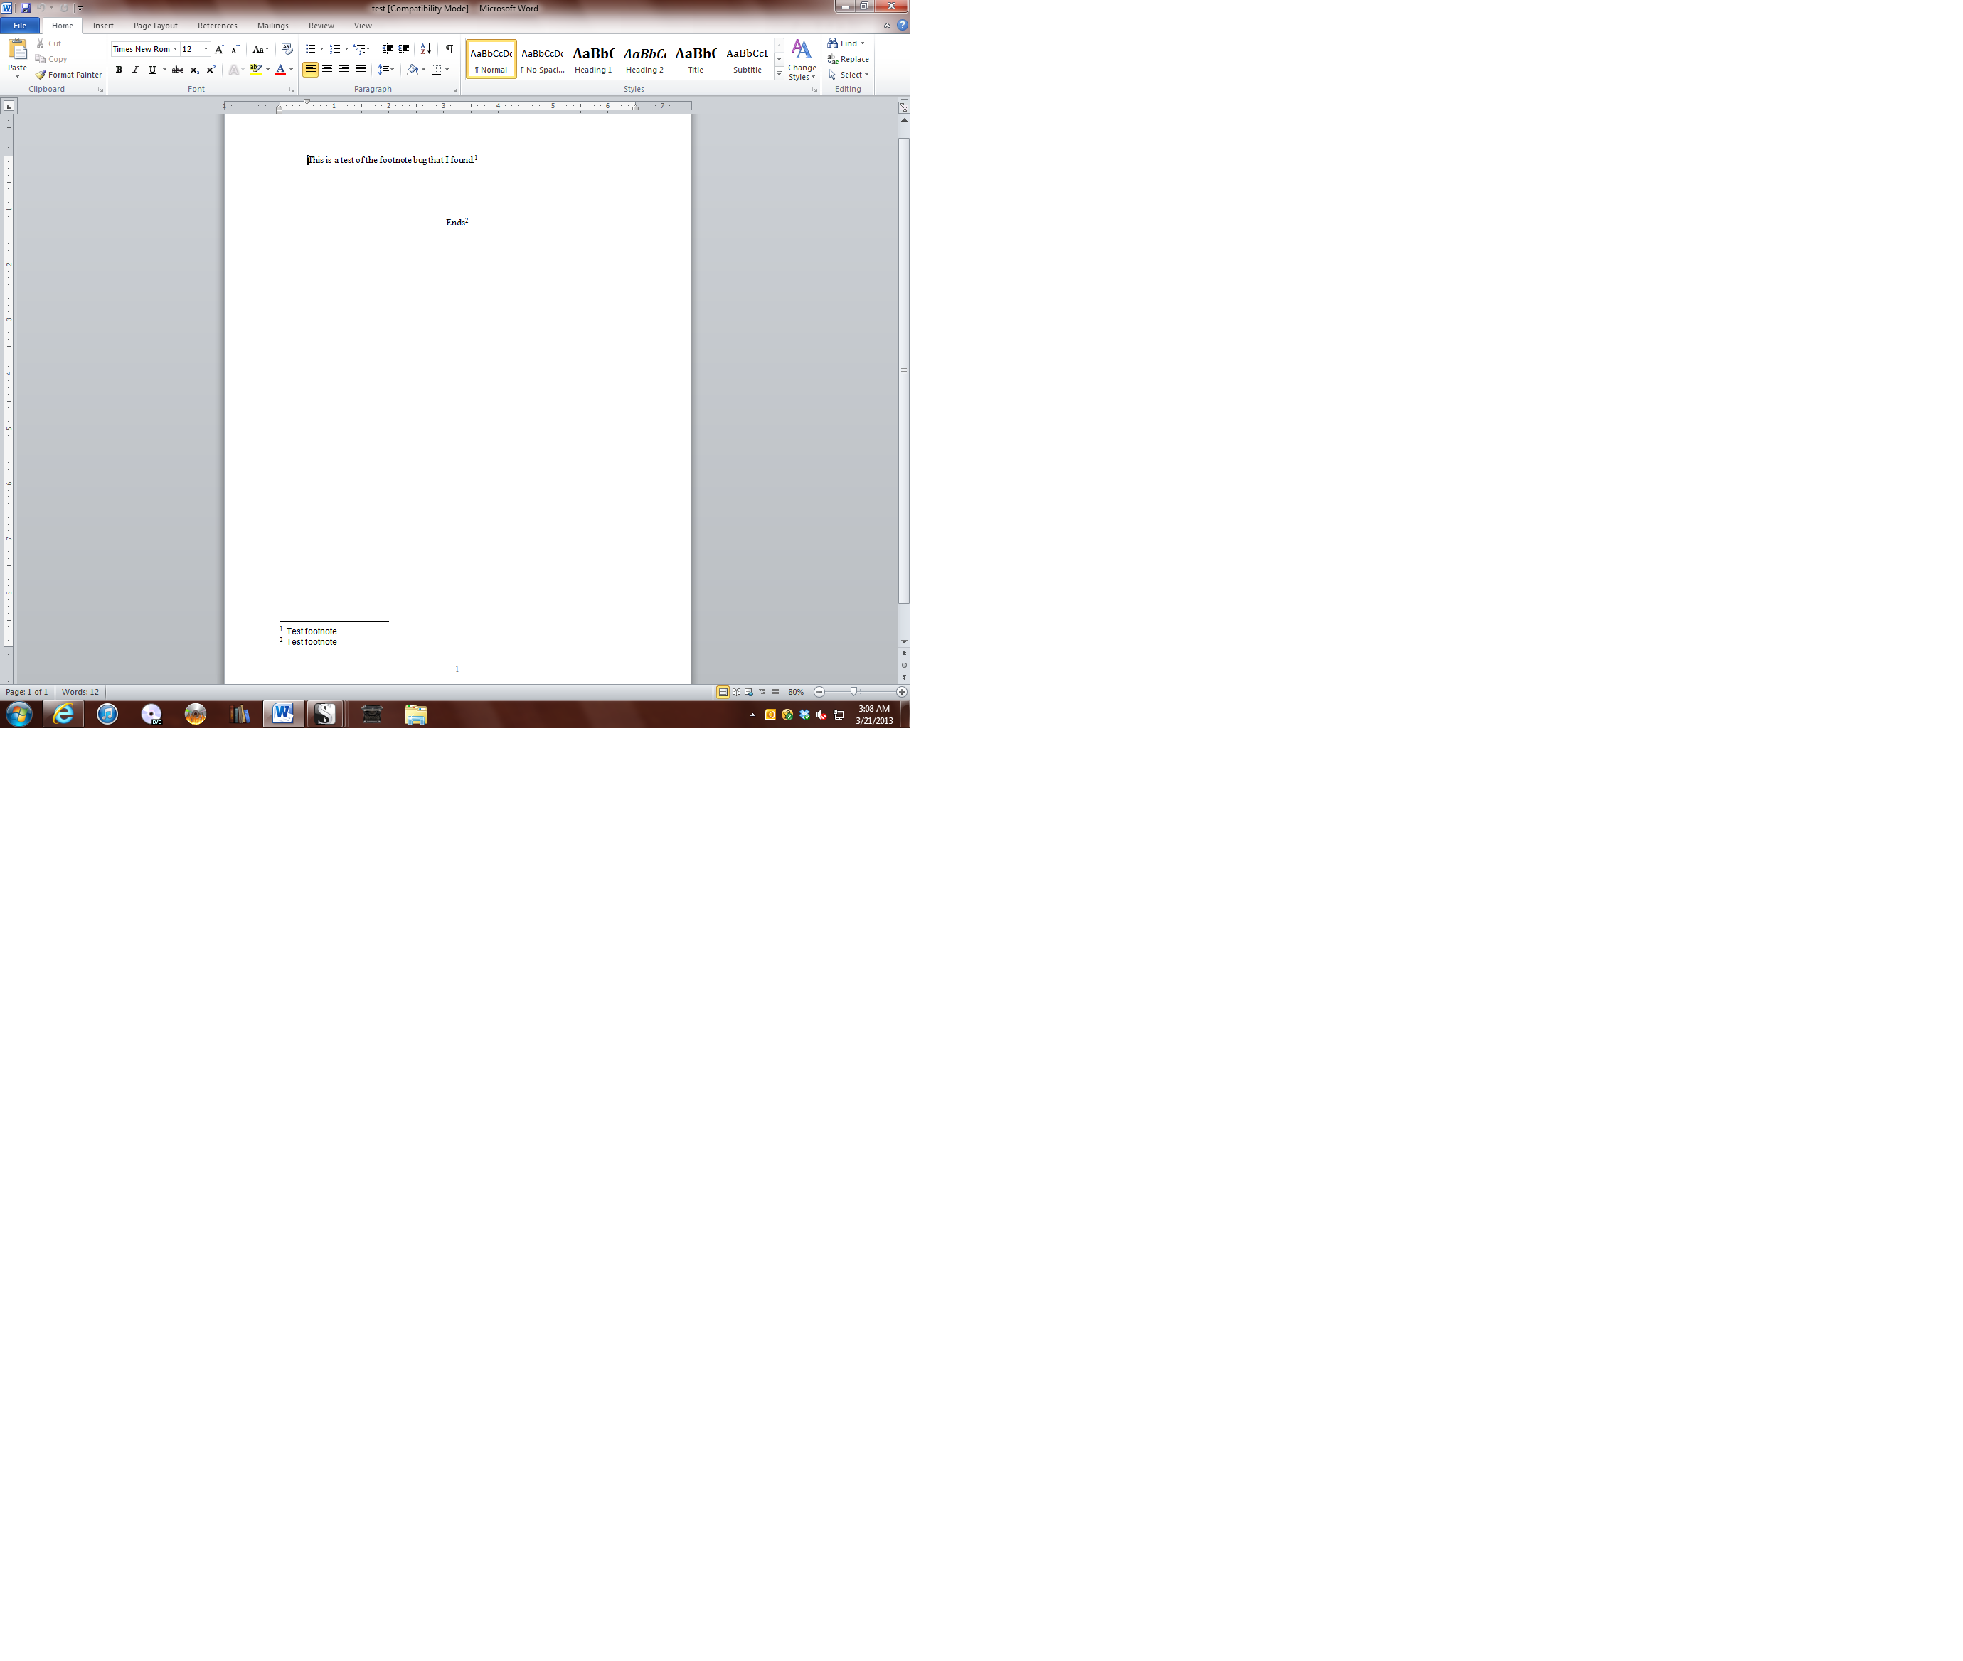Expand the Styles gallery list
Image resolution: width=1963 pixels, height=1661 pixels.
click(x=779, y=73)
